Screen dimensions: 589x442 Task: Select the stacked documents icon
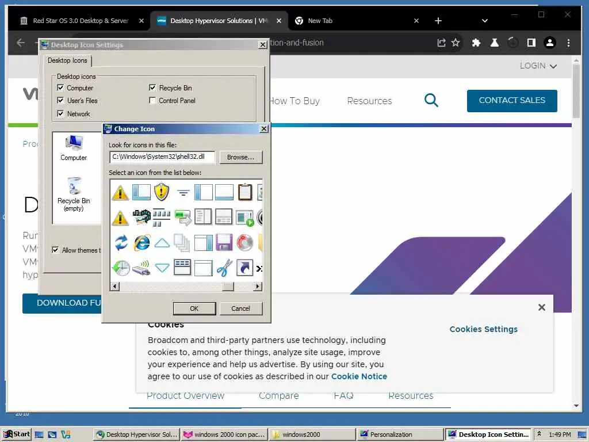[182, 242]
